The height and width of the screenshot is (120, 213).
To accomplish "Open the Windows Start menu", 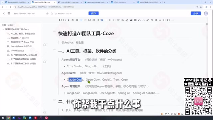I will [x=3, y=118].
